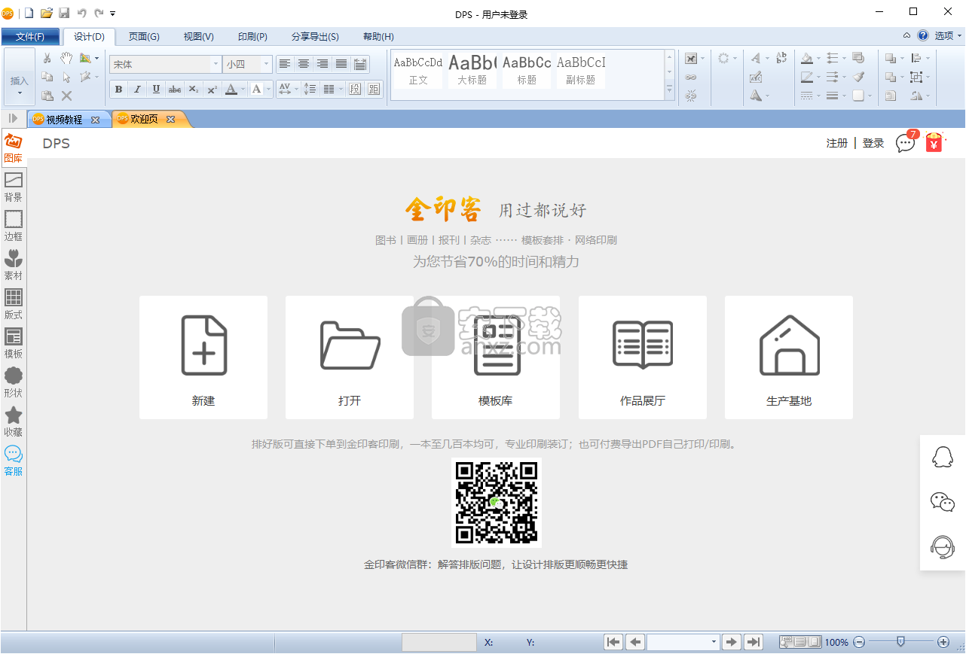Switch to the 分享导出(S) ribbon tab
The width and height of the screenshot is (966, 654).
click(315, 37)
